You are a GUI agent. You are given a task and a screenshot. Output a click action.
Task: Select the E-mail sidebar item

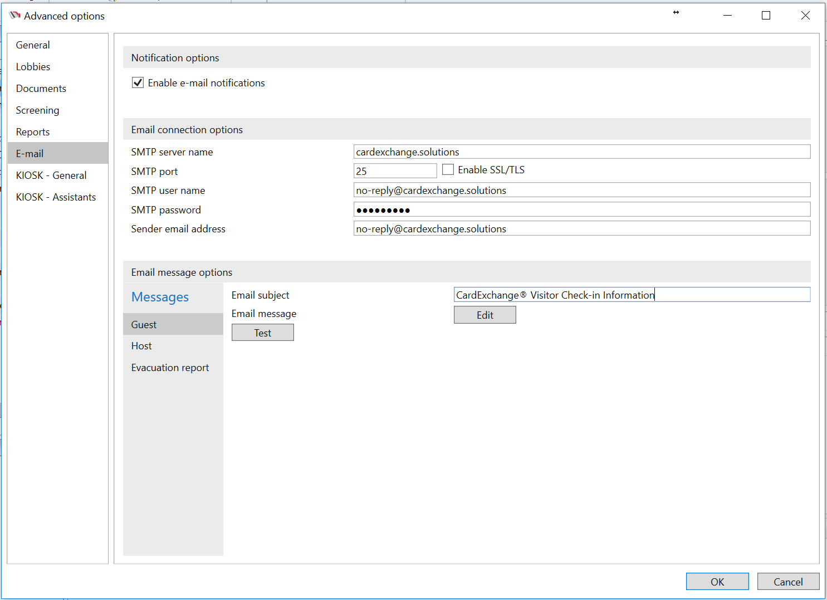coord(58,153)
